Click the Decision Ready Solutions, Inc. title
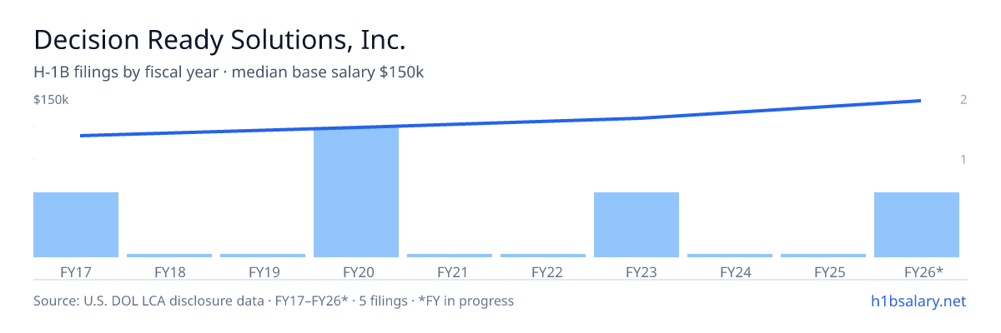 (x=220, y=41)
